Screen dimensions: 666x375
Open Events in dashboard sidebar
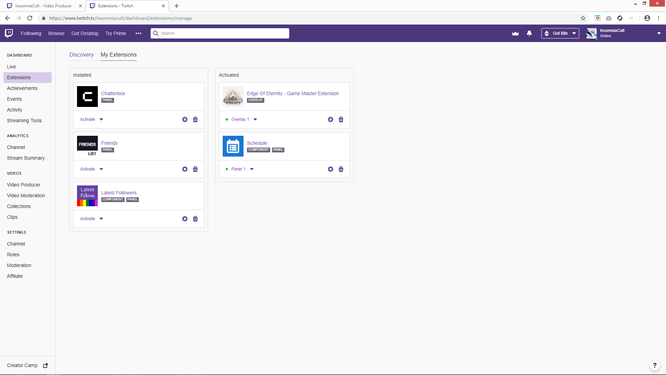pyautogui.click(x=14, y=99)
